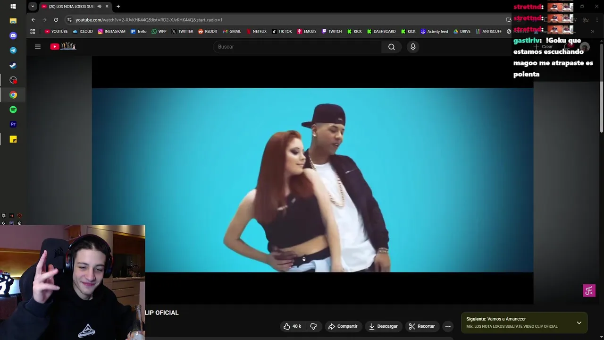Click the Descargar download button

383,326
